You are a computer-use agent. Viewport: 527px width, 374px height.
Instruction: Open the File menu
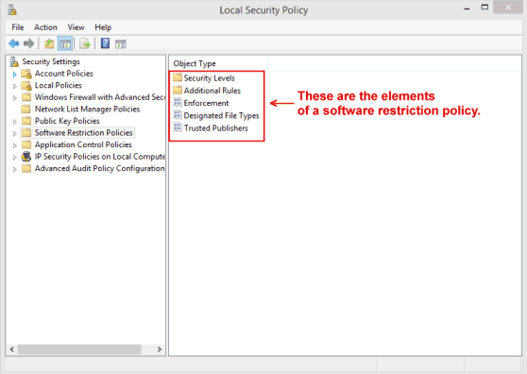pyautogui.click(x=18, y=27)
